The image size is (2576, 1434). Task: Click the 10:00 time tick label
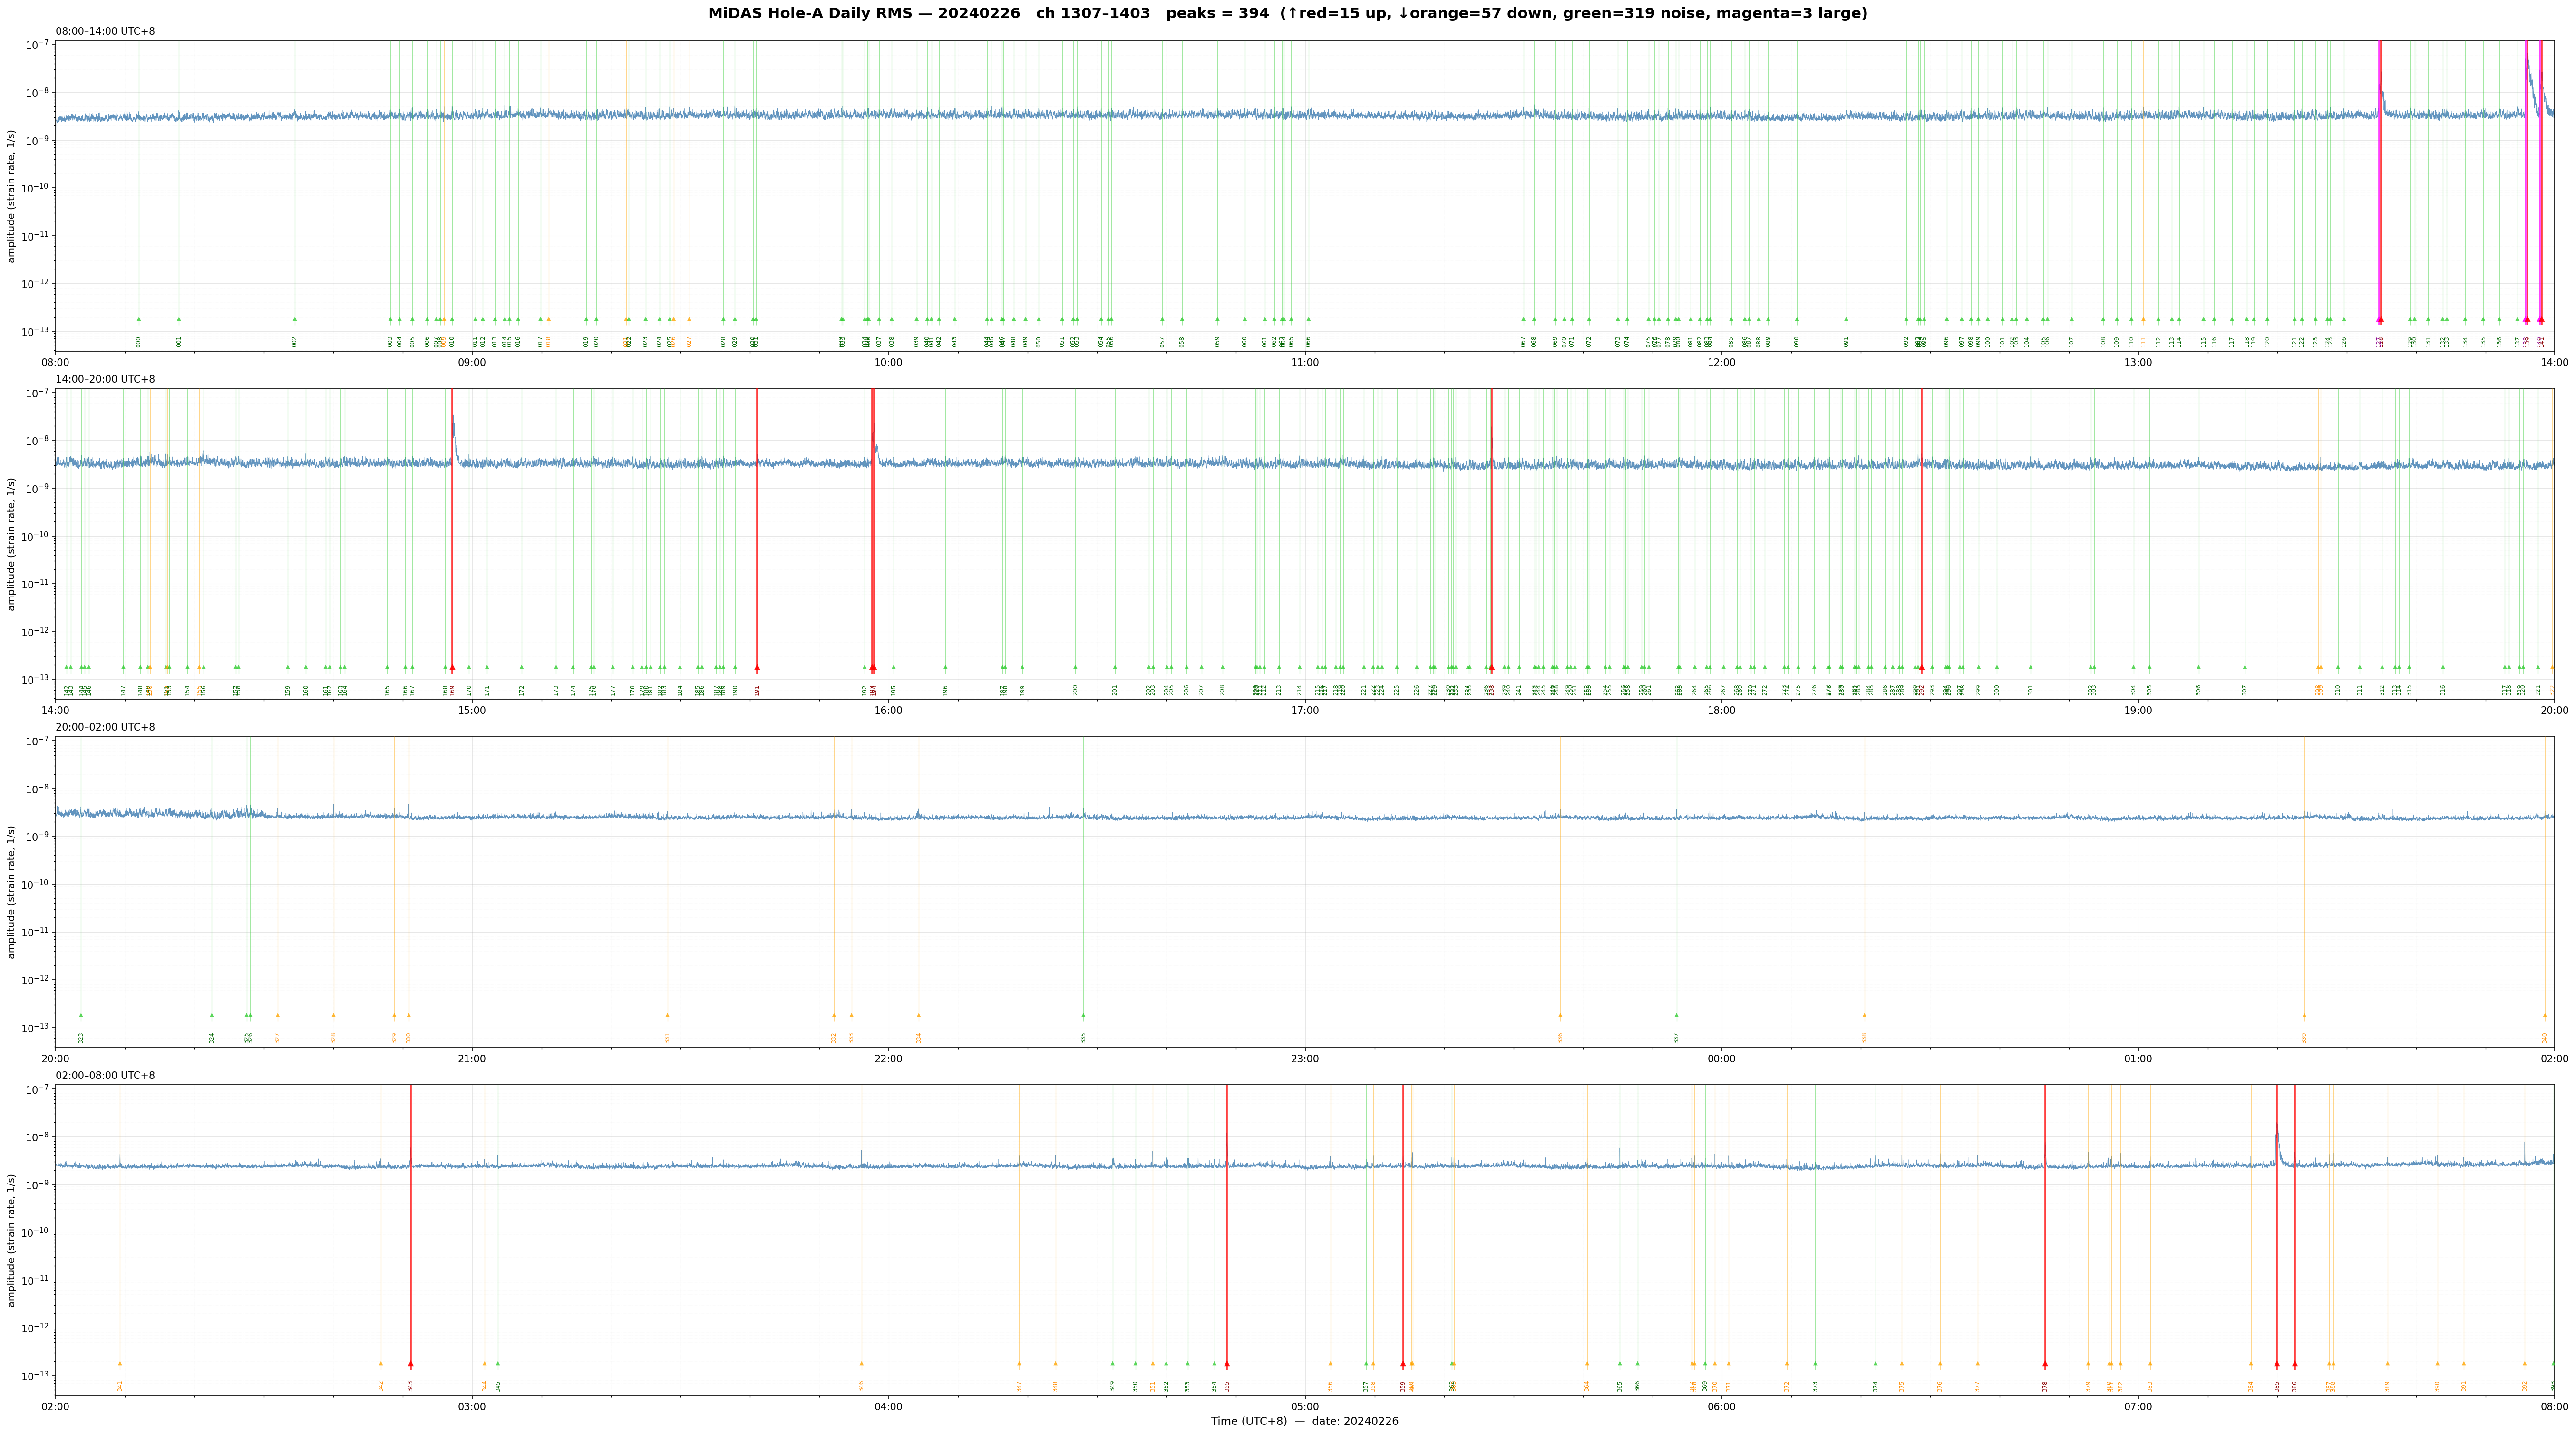point(888,363)
